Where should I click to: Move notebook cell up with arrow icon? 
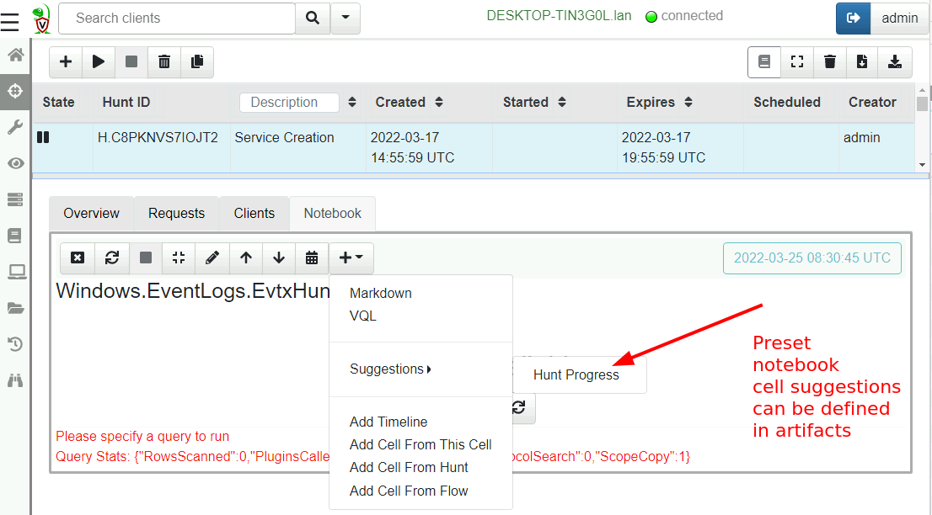tap(245, 257)
